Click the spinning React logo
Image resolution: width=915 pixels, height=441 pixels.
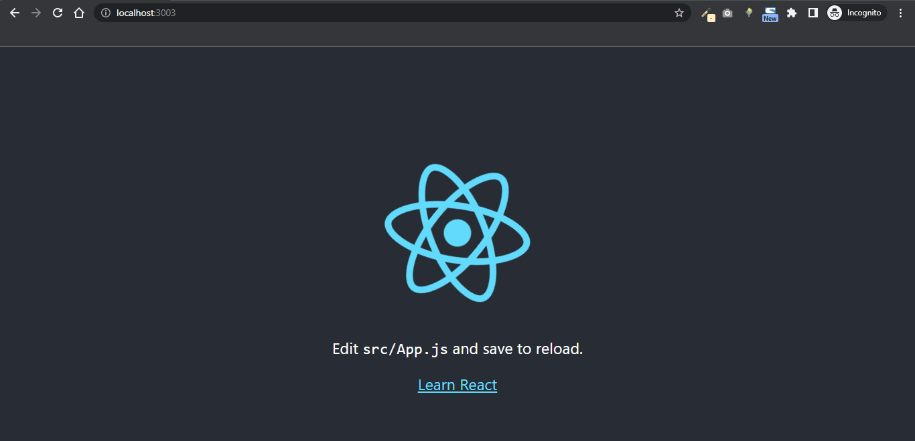pos(457,233)
